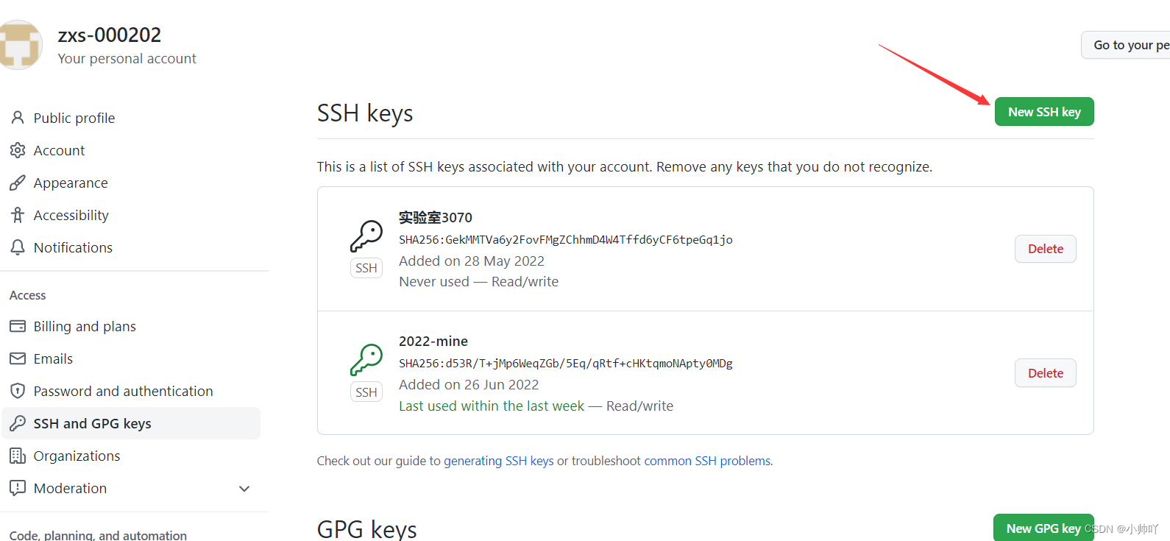Viewport: 1170px width, 541px height.
Task: Click the New SSH key button
Action: (x=1043, y=112)
